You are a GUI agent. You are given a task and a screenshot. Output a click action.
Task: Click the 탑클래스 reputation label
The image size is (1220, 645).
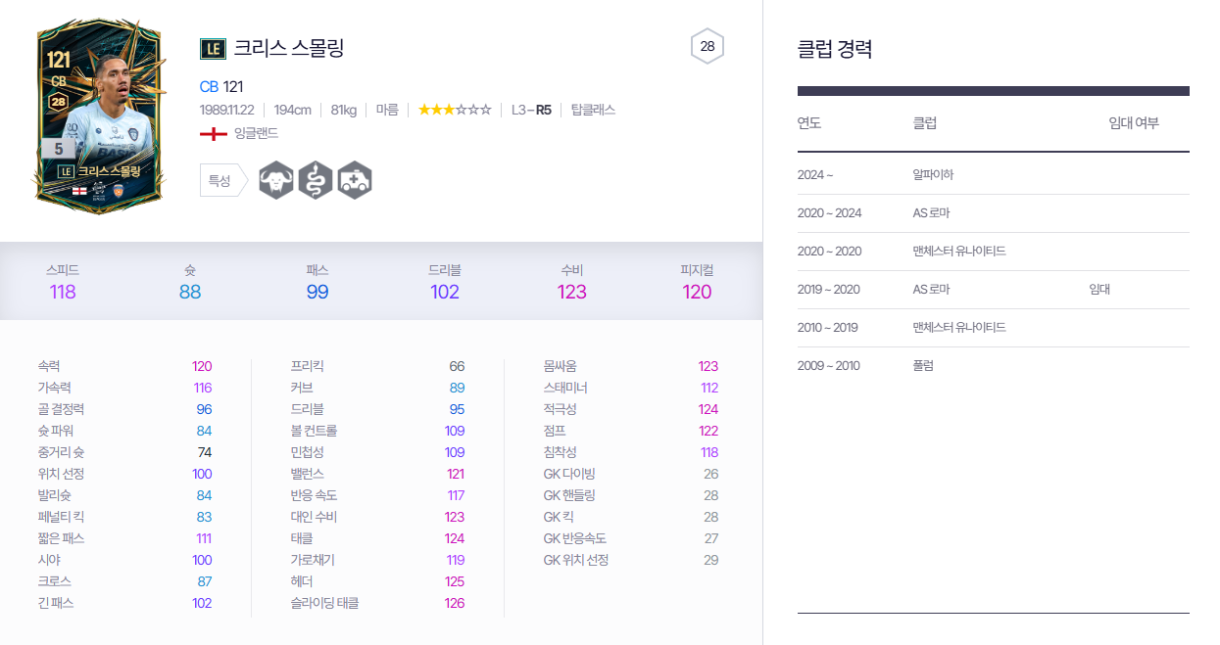(x=593, y=110)
